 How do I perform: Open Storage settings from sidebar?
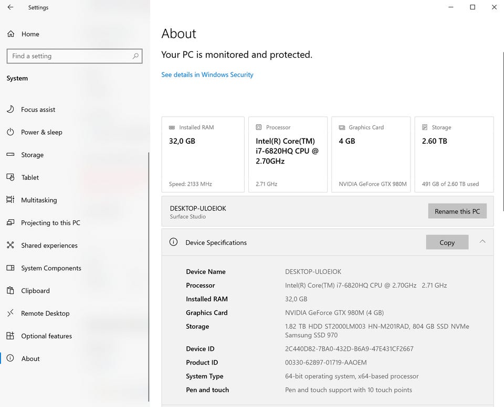(x=32, y=155)
